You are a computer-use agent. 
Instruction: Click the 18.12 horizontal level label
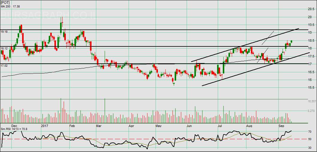coord(4,48)
